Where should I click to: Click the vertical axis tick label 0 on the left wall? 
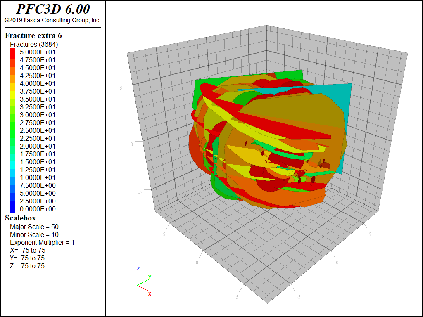pyautogui.click(x=132, y=144)
